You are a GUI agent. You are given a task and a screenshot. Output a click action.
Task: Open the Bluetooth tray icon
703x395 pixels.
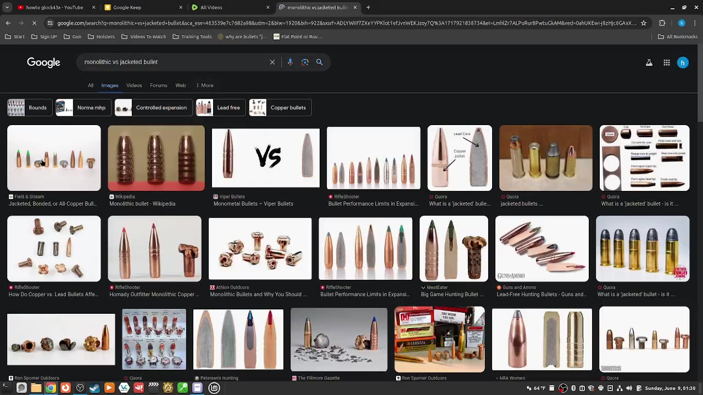tap(573, 388)
